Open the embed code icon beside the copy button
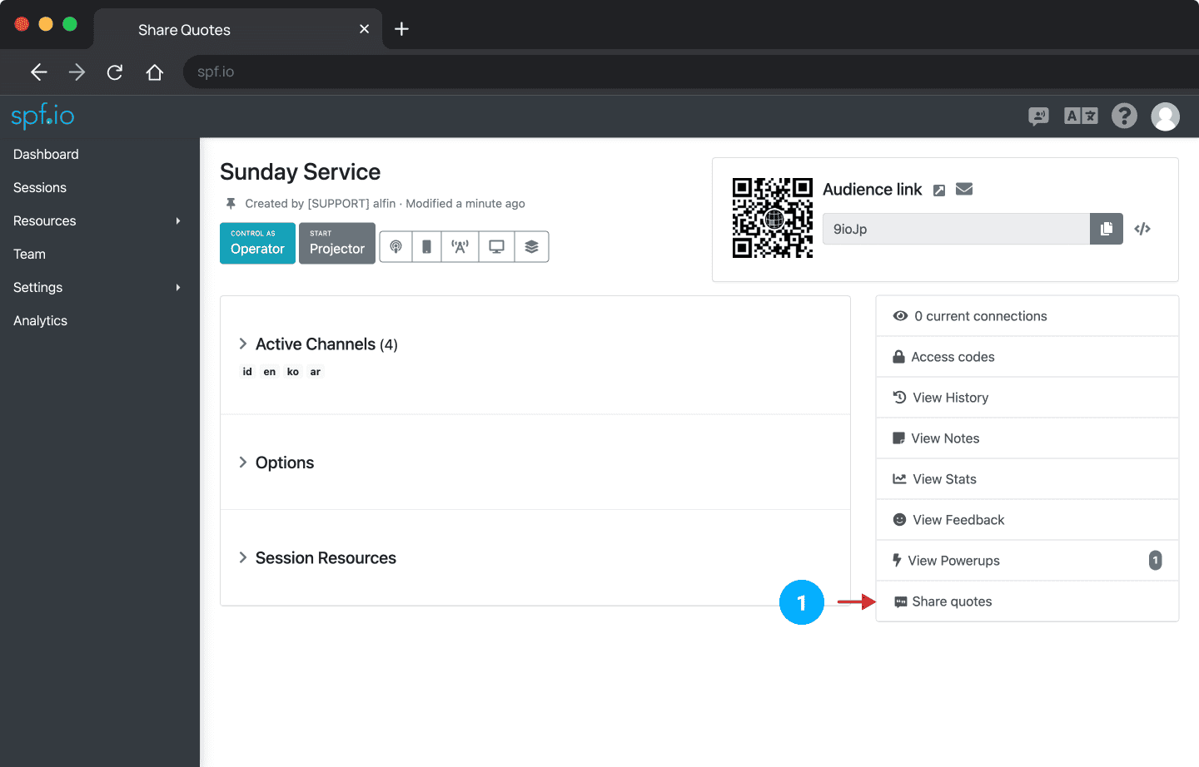This screenshot has height=767, width=1199. [x=1142, y=228]
